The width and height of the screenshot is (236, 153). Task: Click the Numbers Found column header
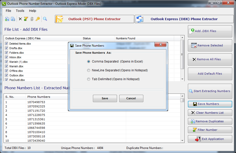tap(144, 38)
